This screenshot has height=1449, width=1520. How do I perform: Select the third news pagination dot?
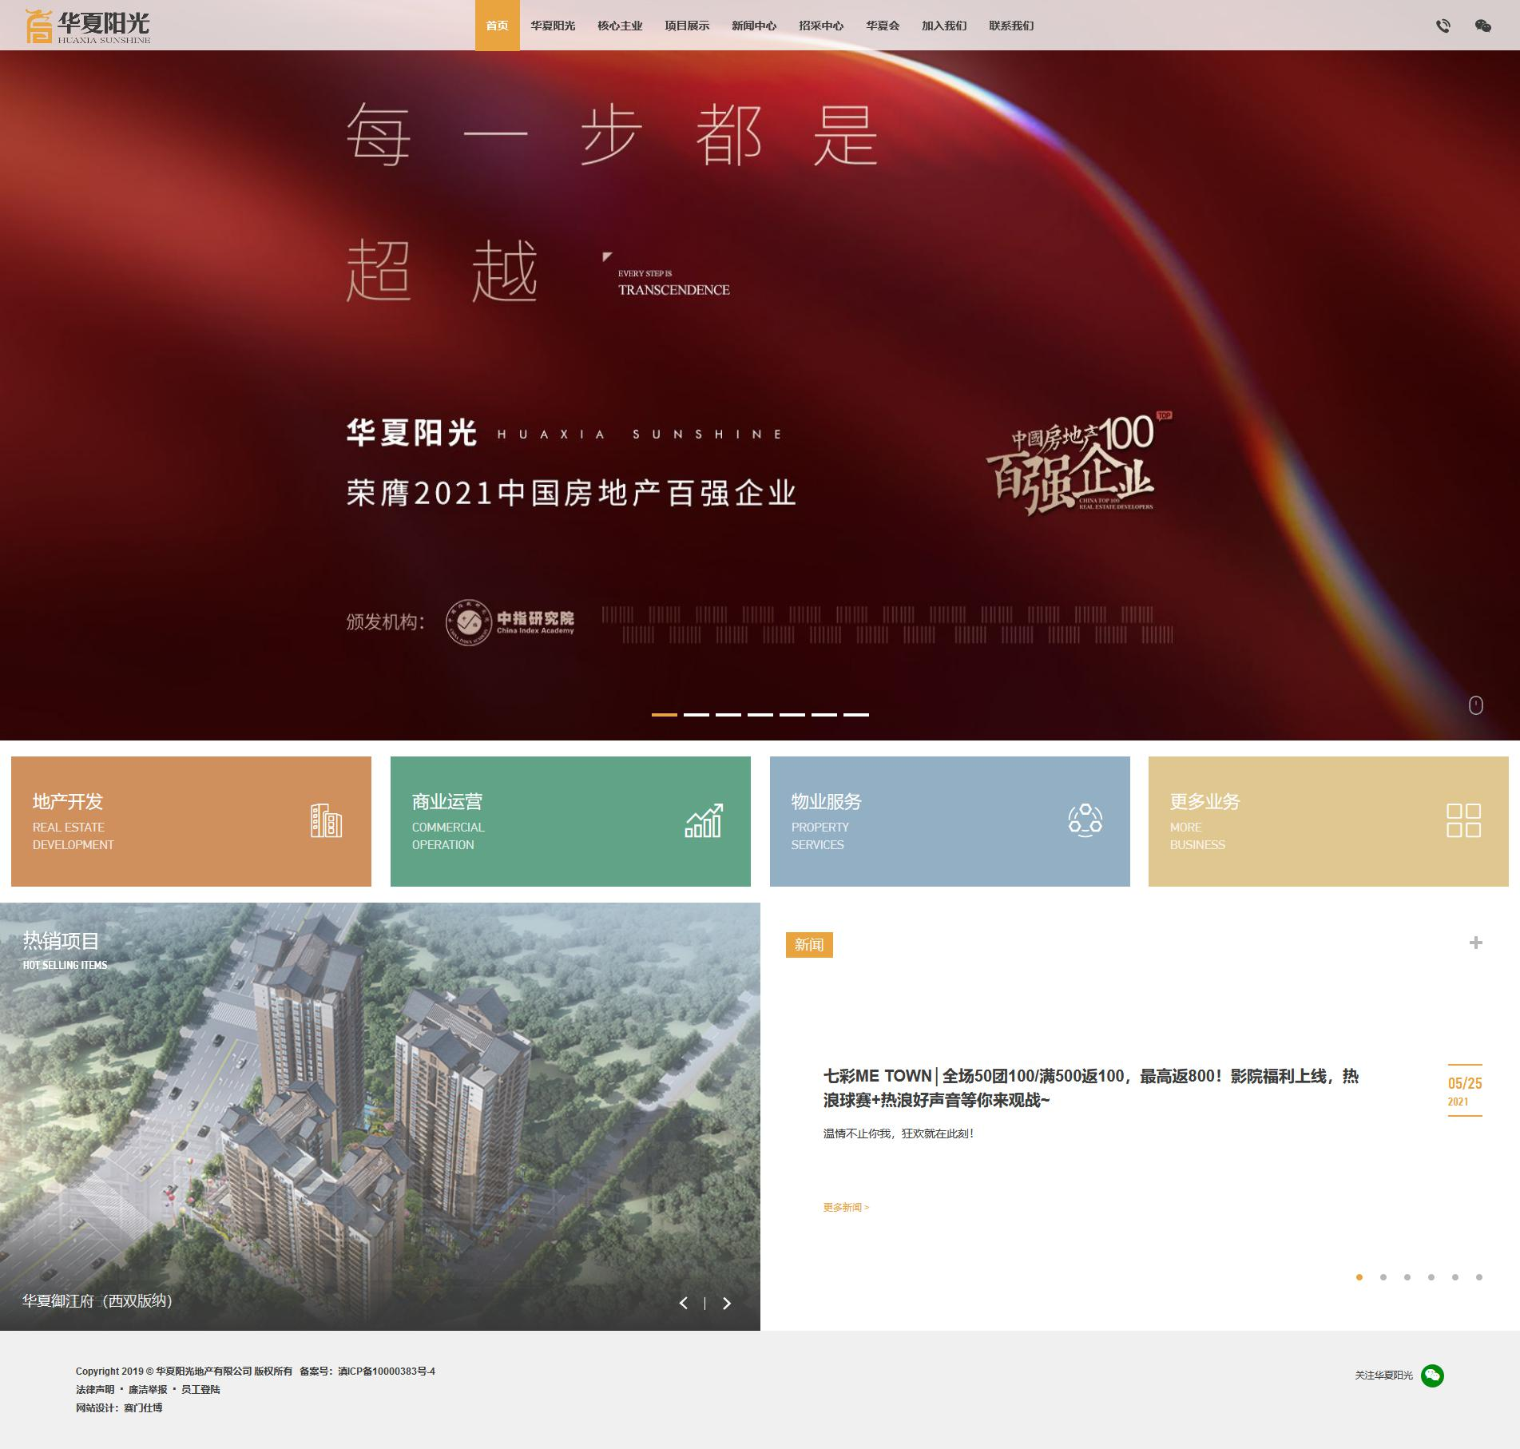(x=1407, y=1277)
